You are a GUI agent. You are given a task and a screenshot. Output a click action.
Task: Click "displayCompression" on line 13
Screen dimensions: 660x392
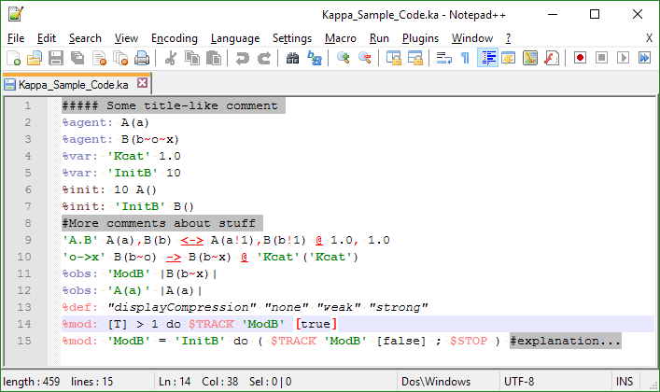coord(182,307)
